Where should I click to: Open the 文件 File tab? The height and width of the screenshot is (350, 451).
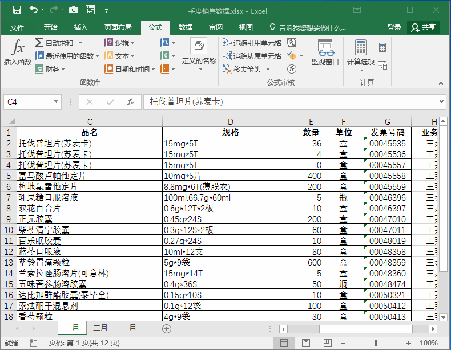coord(17,27)
